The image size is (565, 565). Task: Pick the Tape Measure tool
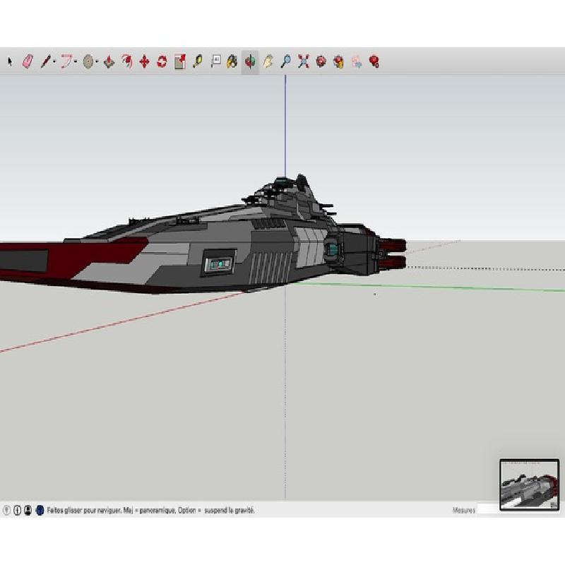point(197,61)
